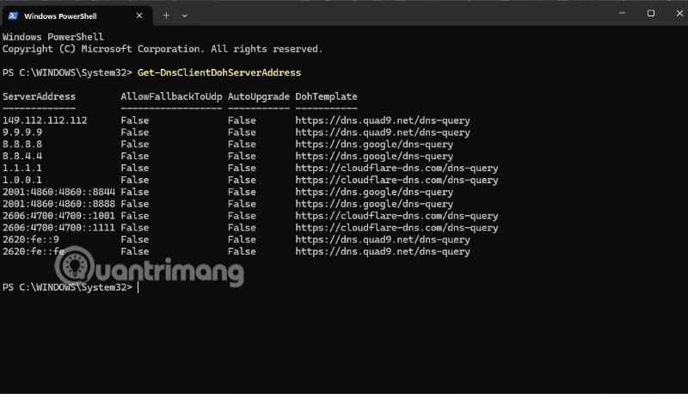Click the AllowFallbackToUdp column header
The width and height of the screenshot is (688, 394).
tap(171, 96)
